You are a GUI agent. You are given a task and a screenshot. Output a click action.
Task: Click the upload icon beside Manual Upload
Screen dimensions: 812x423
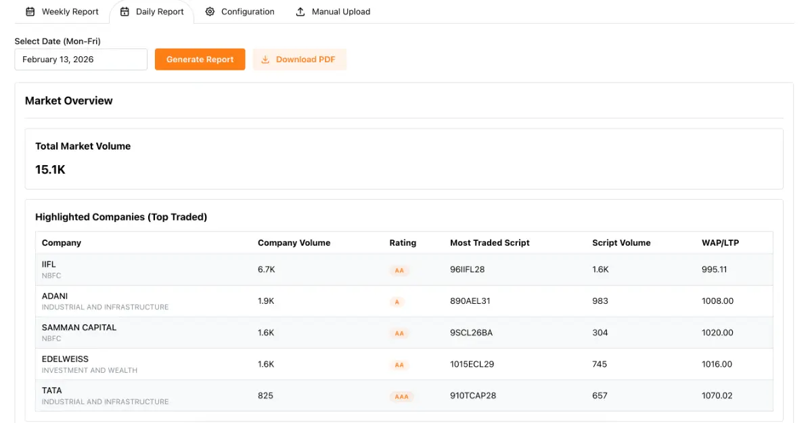pos(300,12)
